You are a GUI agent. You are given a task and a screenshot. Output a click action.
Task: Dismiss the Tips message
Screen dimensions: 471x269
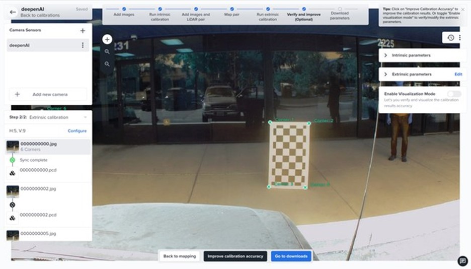pos(462,10)
